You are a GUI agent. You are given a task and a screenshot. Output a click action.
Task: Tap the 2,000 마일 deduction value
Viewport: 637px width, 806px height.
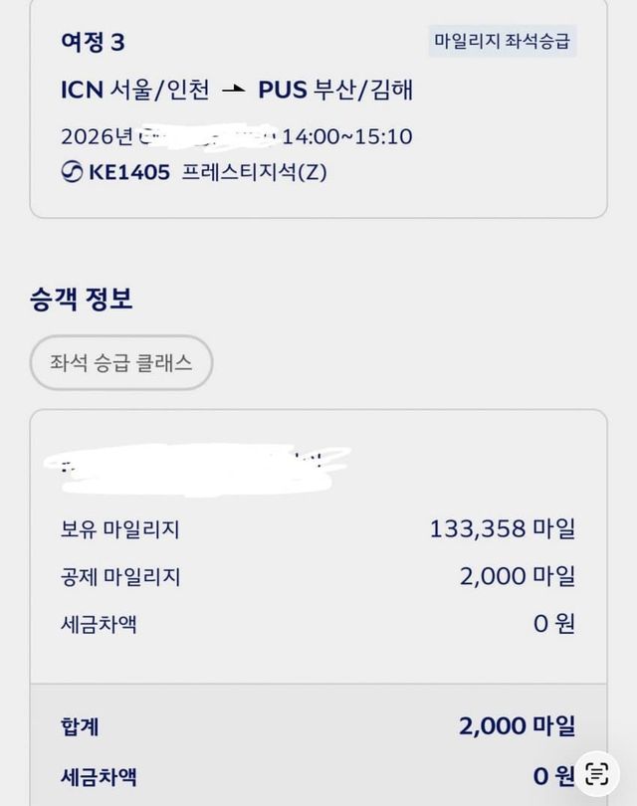coord(517,577)
